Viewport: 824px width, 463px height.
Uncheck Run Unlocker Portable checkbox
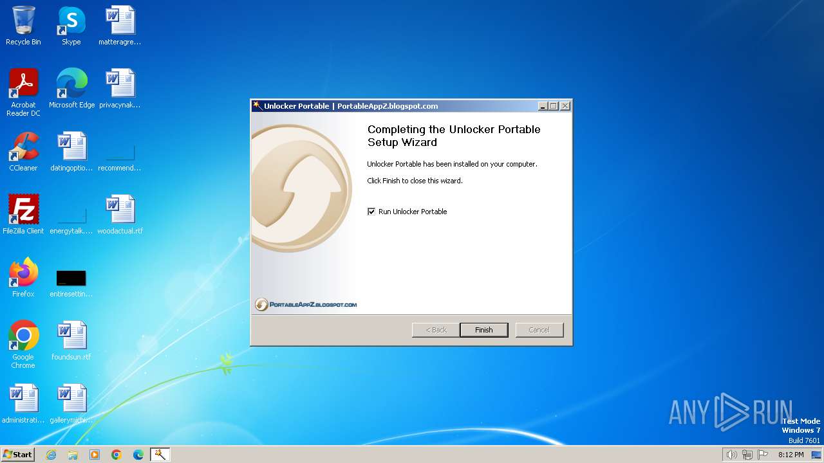tap(371, 212)
